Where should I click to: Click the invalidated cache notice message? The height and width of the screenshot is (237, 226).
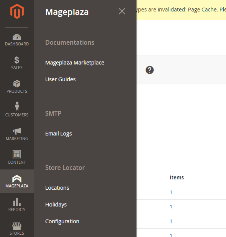[x=181, y=10]
